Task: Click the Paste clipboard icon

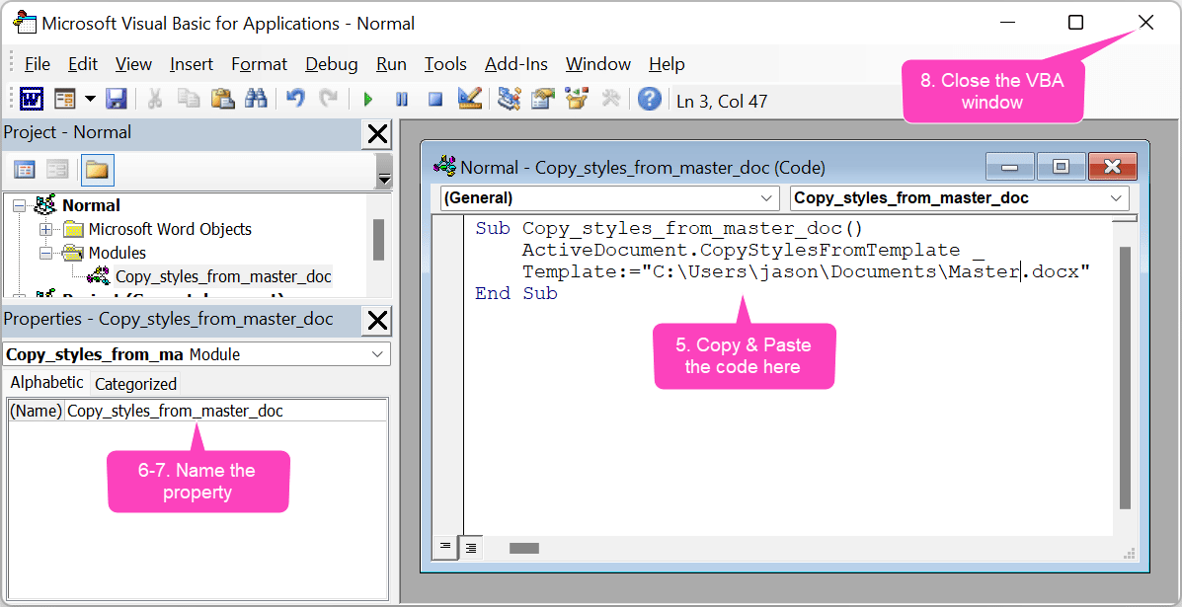Action: tap(222, 99)
